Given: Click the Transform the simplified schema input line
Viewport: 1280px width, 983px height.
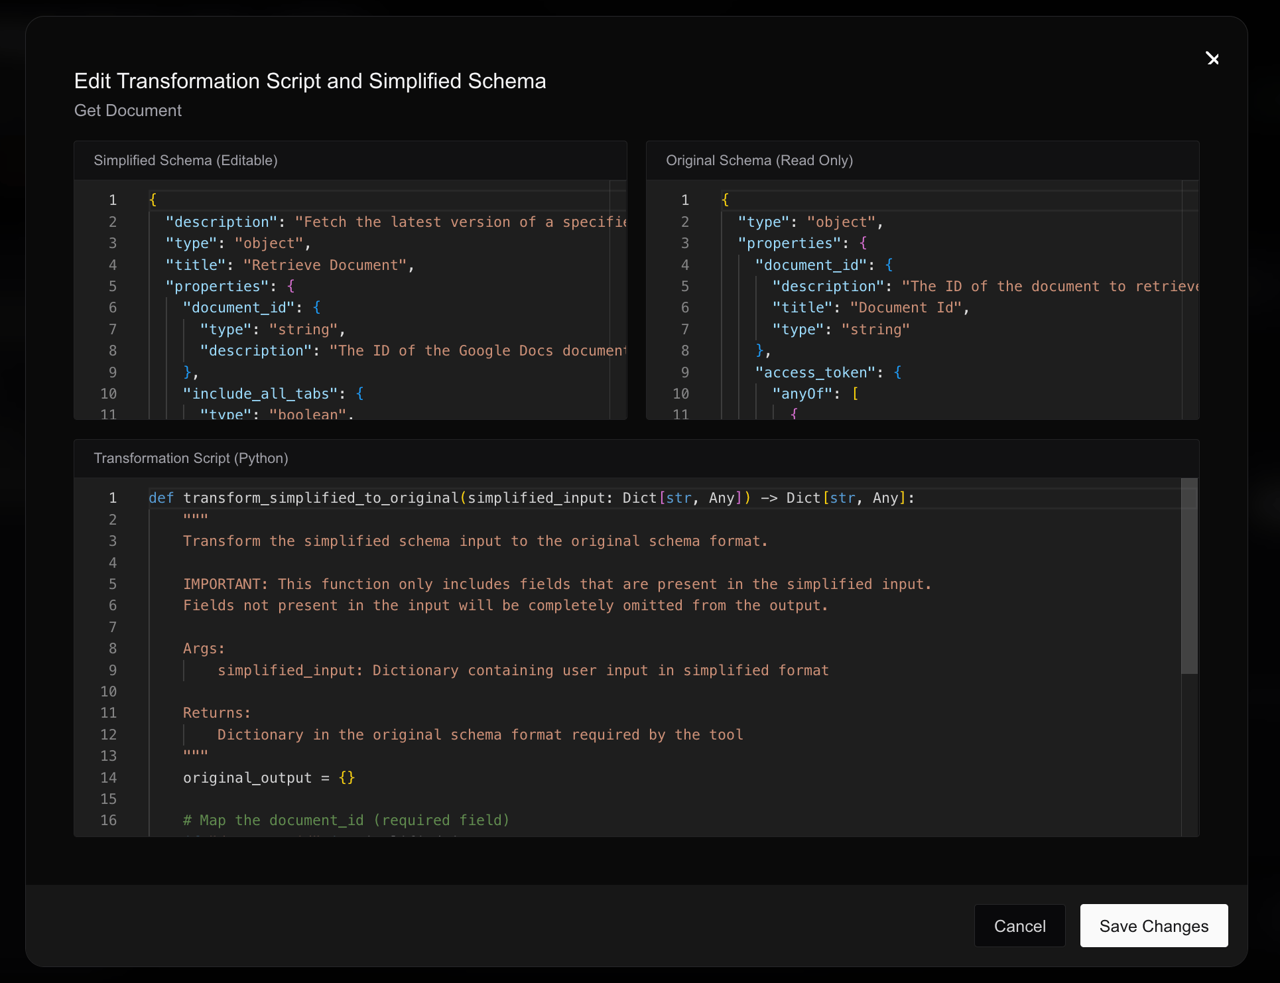Looking at the screenshot, I should tap(476, 541).
